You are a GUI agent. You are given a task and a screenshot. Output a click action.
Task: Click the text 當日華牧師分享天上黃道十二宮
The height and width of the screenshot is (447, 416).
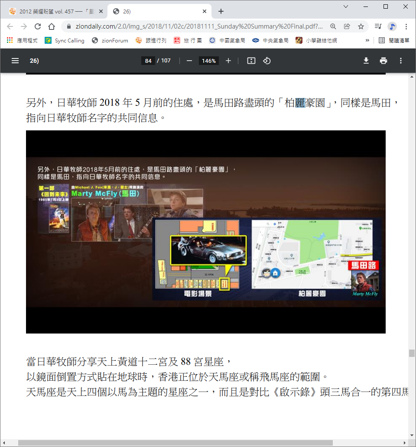97,362
